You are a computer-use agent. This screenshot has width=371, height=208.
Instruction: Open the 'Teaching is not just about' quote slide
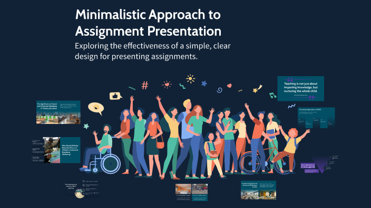(x=300, y=89)
